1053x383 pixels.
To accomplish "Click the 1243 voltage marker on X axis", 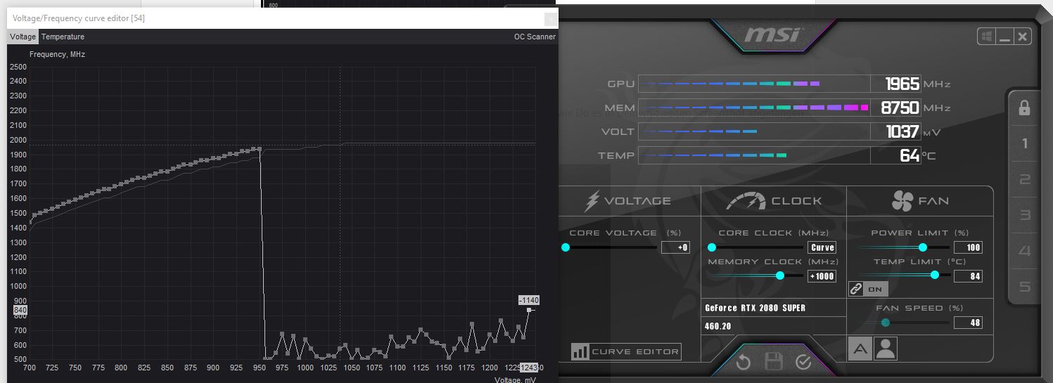I will point(528,368).
